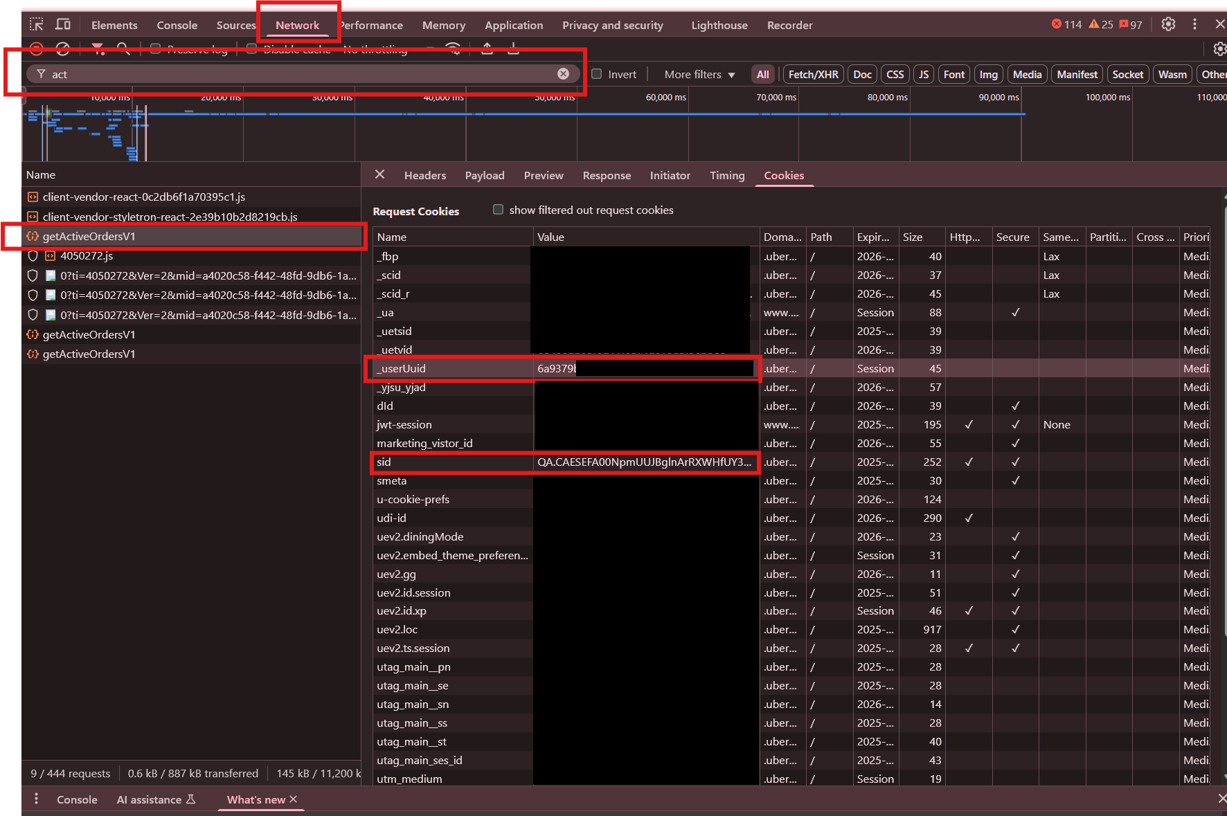Open the Response tab
This screenshot has width=1227, height=816.
pyautogui.click(x=607, y=176)
